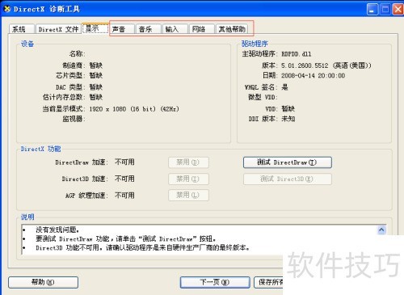The width and height of the screenshot is (404, 295).
Task: Click 估计内存总数 value 暂缺
Action: (96, 97)
